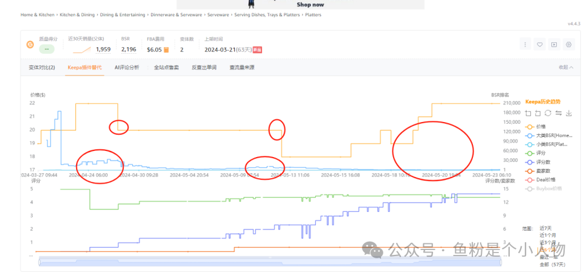Download the Keepa chart image
The width and height of the screenshot is (584, 273).
click(569, 113)
